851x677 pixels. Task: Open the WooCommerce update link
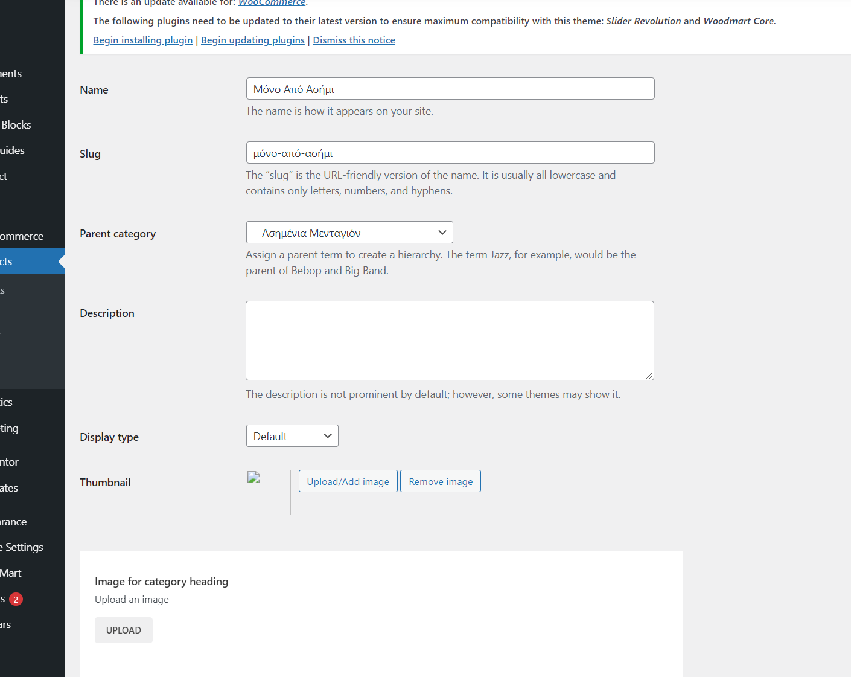(272, 3)
